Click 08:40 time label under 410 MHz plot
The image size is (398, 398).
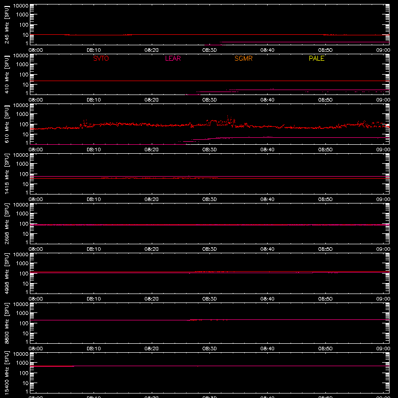pos(267,100)
